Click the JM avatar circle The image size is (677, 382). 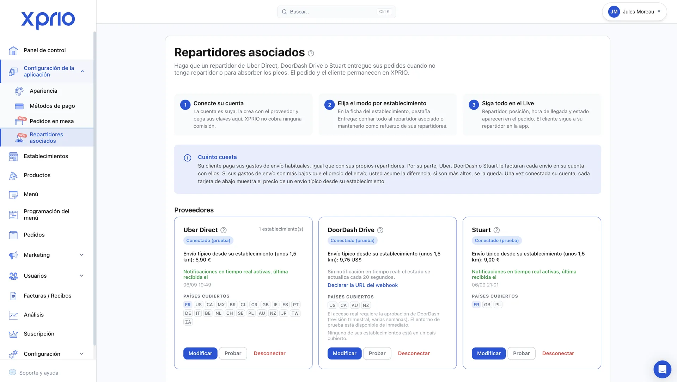coord(614,12)
